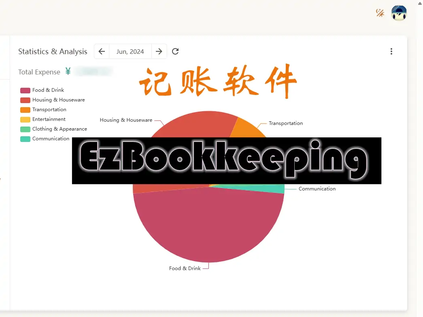Go to previous month with left arrow

[x=102, y=51]
